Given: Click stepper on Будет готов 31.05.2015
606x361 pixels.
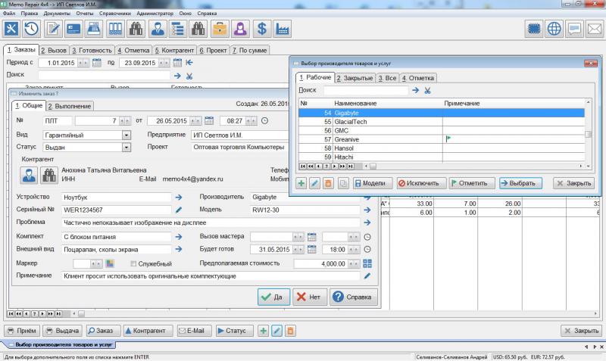Looking at the screenshot, I should (x=298, y=250).
